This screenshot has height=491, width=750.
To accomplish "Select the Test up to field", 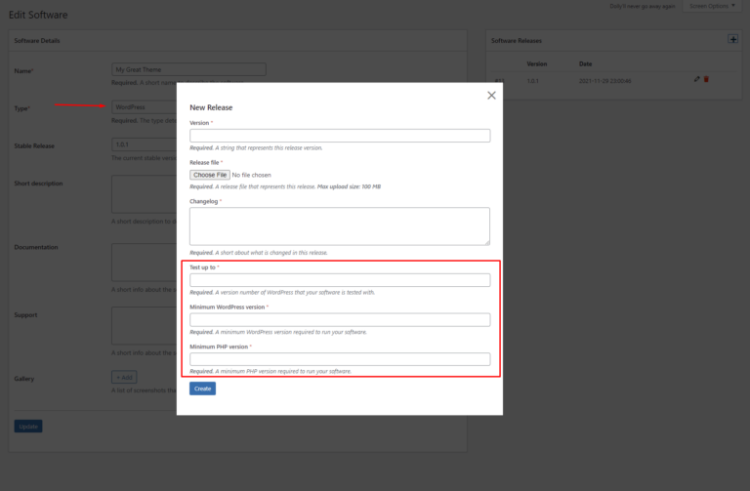I will point(339,280).
